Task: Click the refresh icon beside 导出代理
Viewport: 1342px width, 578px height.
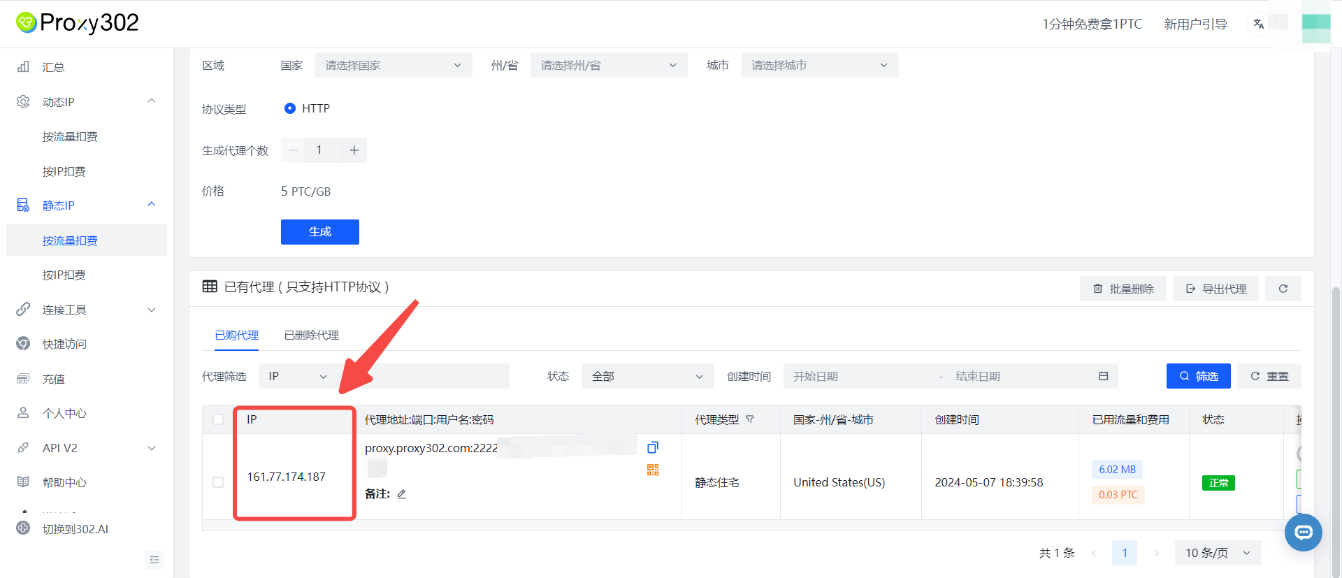Action: pos(1283,289)
